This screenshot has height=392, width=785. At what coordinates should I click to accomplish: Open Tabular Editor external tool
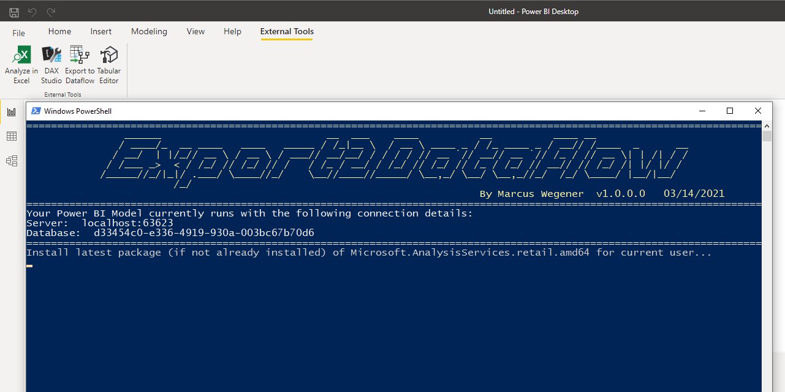pos(109,65)
